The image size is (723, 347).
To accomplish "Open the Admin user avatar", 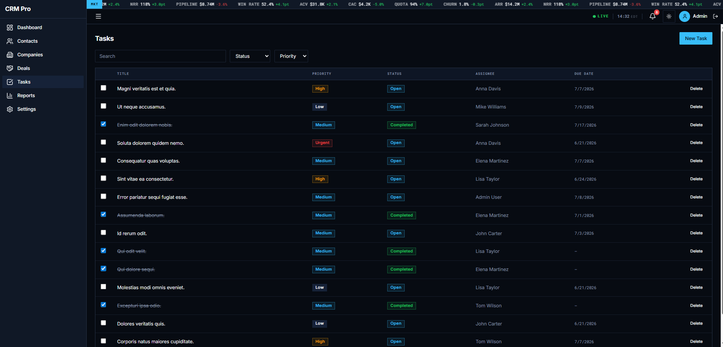I will [684, 16].
